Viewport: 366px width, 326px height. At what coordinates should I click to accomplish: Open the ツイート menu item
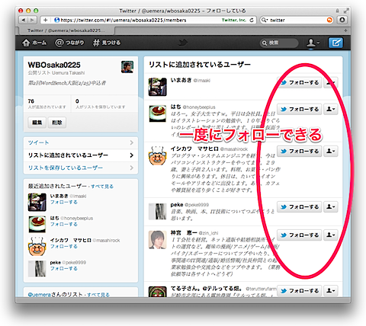(81, 142)
